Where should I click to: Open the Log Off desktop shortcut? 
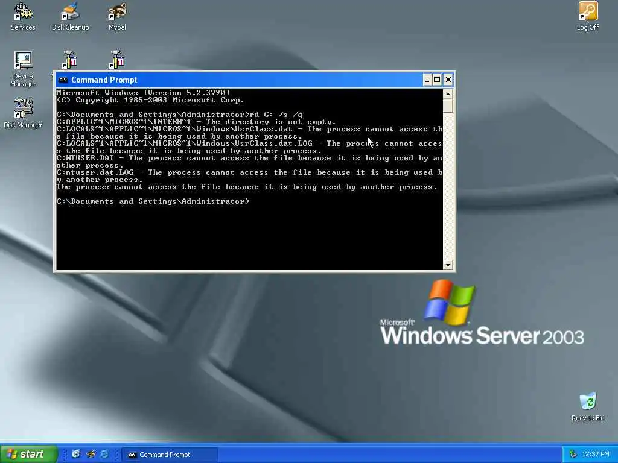click(x=588, y=16)
